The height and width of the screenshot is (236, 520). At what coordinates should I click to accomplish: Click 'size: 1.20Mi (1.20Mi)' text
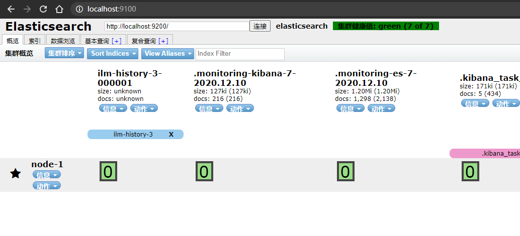tap(367, 91)
